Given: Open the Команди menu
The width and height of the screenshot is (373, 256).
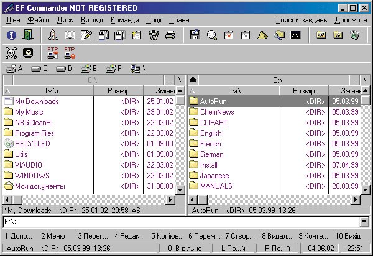Looking at the screenshot, I should tap(125, 20).
